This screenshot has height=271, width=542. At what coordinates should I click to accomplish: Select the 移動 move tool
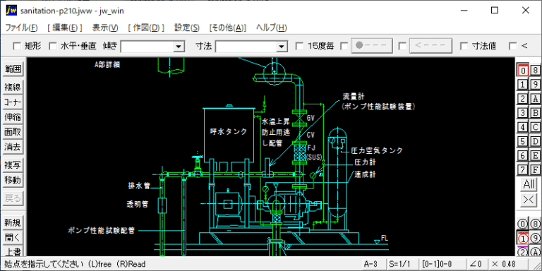click(x=13, y=180)
